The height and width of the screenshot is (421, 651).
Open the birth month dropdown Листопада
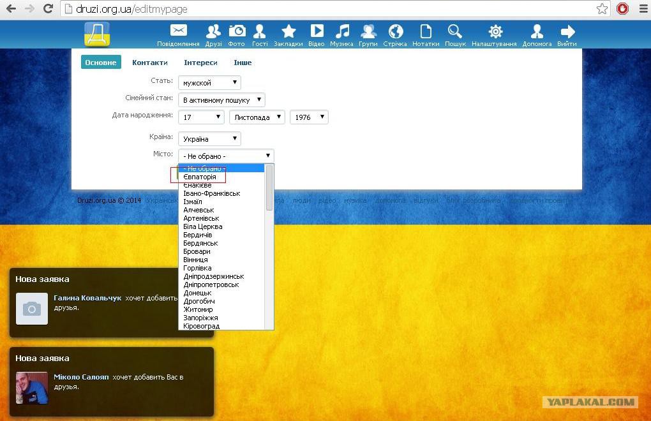point(257,117)
